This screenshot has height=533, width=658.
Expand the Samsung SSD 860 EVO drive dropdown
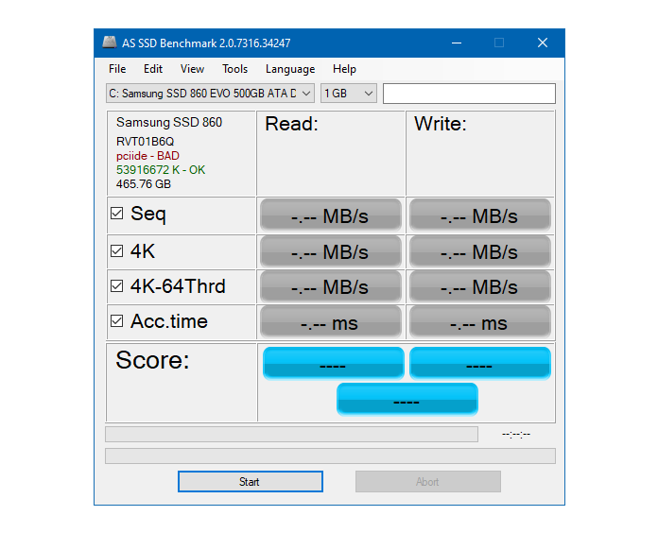click(210, 94)
